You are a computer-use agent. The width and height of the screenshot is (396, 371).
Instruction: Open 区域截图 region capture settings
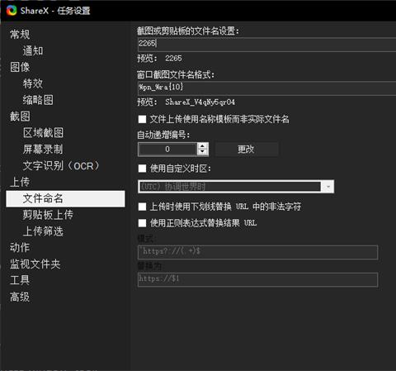coord(43,133)
